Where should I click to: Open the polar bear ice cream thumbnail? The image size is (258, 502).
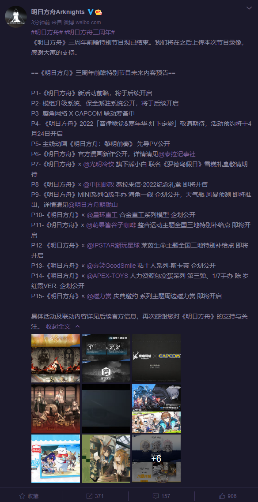[x=56, y=458]
